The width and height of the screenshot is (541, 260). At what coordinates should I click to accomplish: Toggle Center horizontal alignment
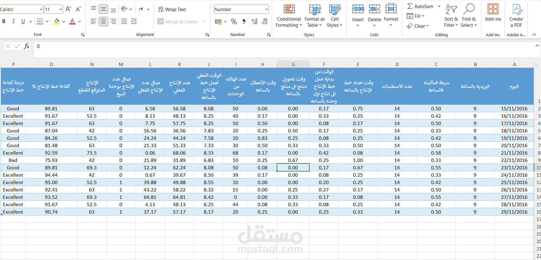[x=103, y=21]
